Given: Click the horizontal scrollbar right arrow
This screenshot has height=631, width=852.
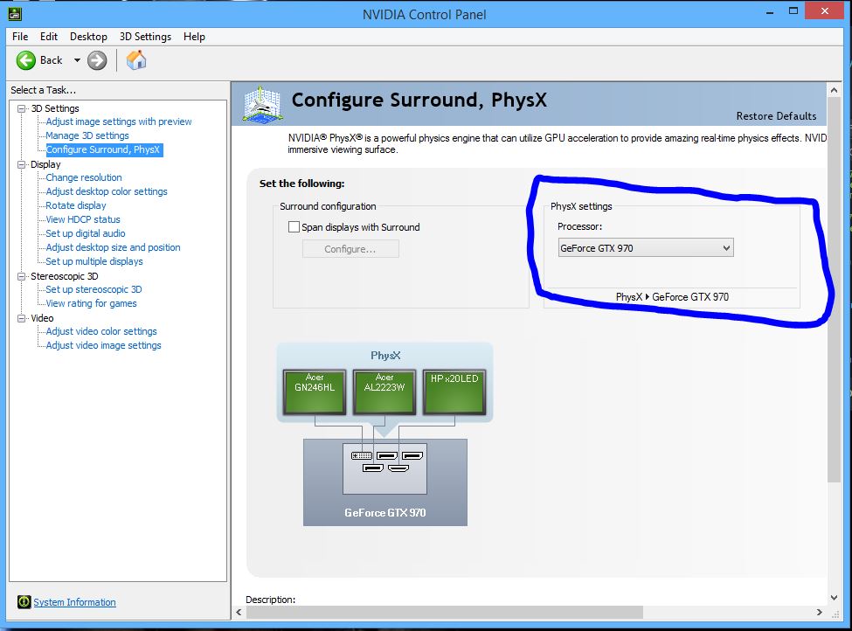Looking at the screenshot, I should [x=820, y=613].
